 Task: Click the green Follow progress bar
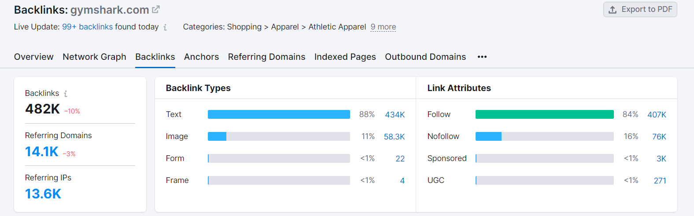[x=544, y=114]
